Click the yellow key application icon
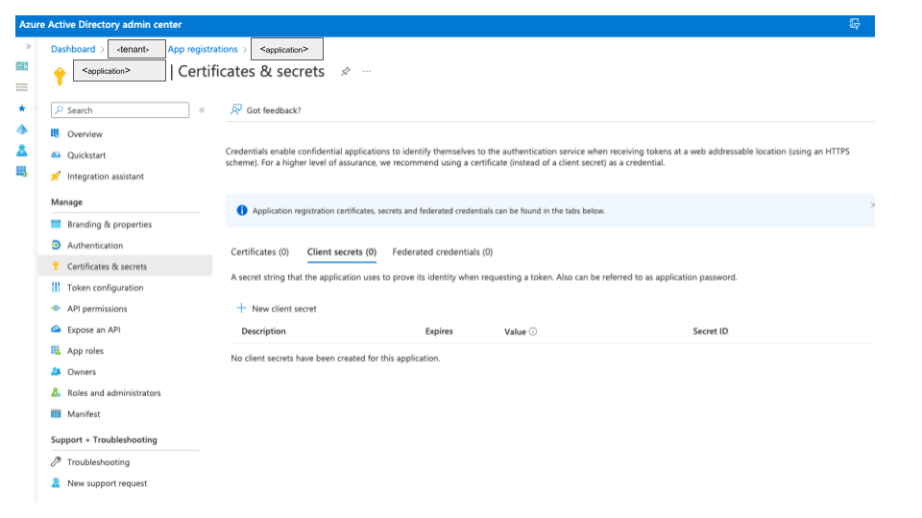Image resolution: width=922 pixels, height=518 pixels. click(60, 76)
